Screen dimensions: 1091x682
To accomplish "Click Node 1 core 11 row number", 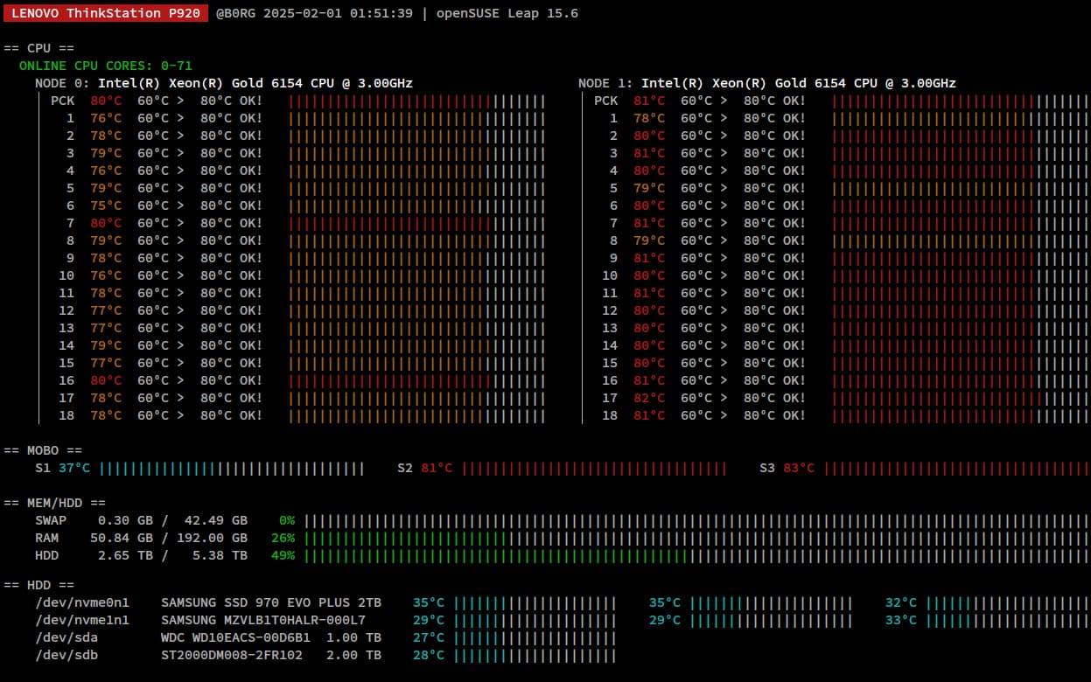I will pyautogui.click(x=610, y=293).
